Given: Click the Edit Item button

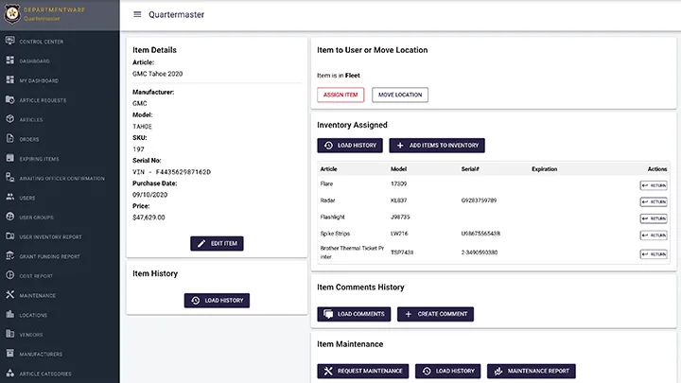Looking at the screenshot, I should 217,244.
